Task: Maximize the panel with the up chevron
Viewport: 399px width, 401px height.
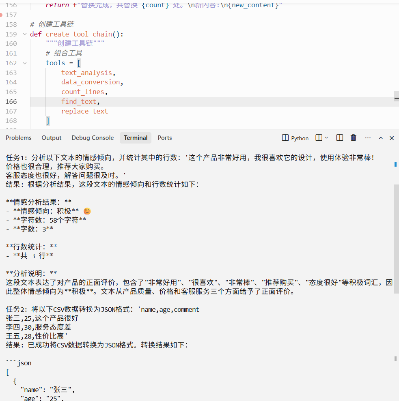Action: click(x=381, y=138)
